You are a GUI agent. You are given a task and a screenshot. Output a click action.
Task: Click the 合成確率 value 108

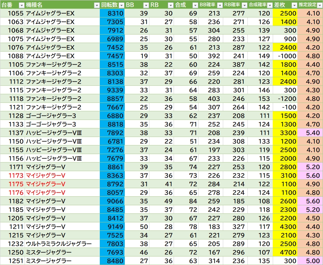click(x=264, y=201)
